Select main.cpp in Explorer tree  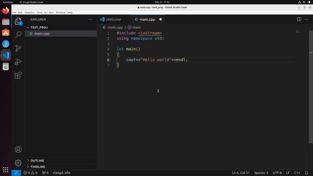[61, 34]
